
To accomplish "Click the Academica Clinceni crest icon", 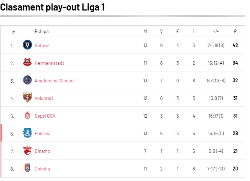I will tap(27, 80).
